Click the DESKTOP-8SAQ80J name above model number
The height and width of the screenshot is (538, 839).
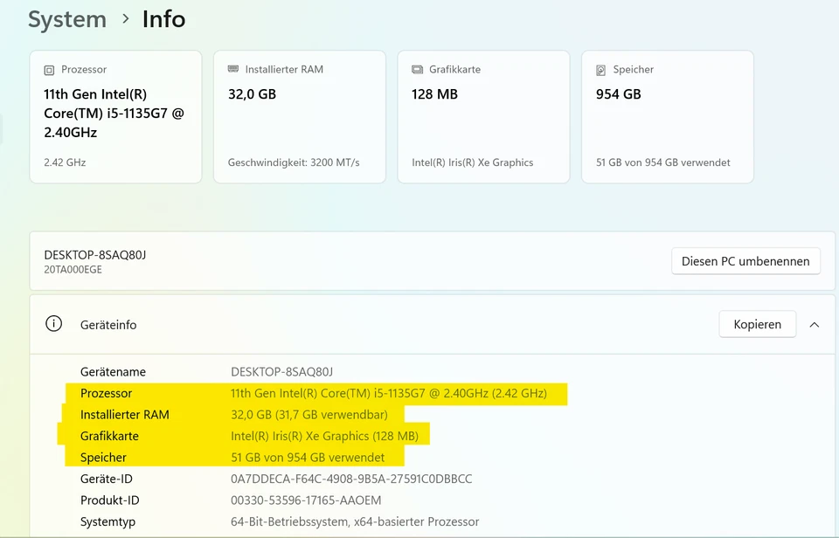click(94, 255)
